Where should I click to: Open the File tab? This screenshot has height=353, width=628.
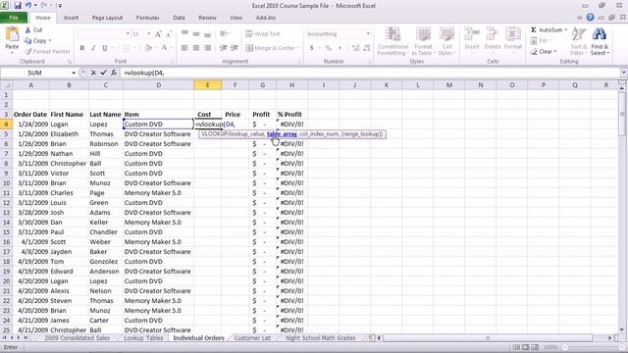(x=14, y=18)
